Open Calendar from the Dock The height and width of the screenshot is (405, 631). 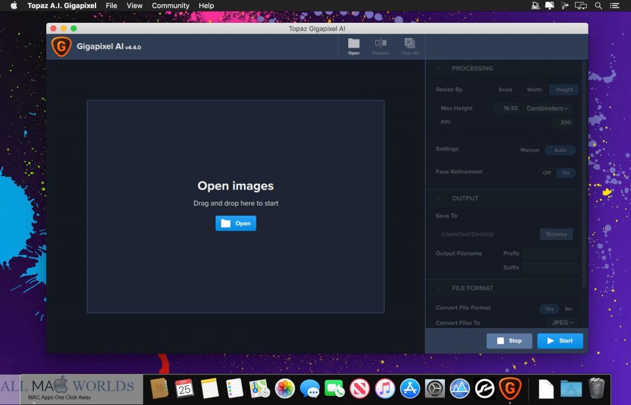click(x=184, y=388)
